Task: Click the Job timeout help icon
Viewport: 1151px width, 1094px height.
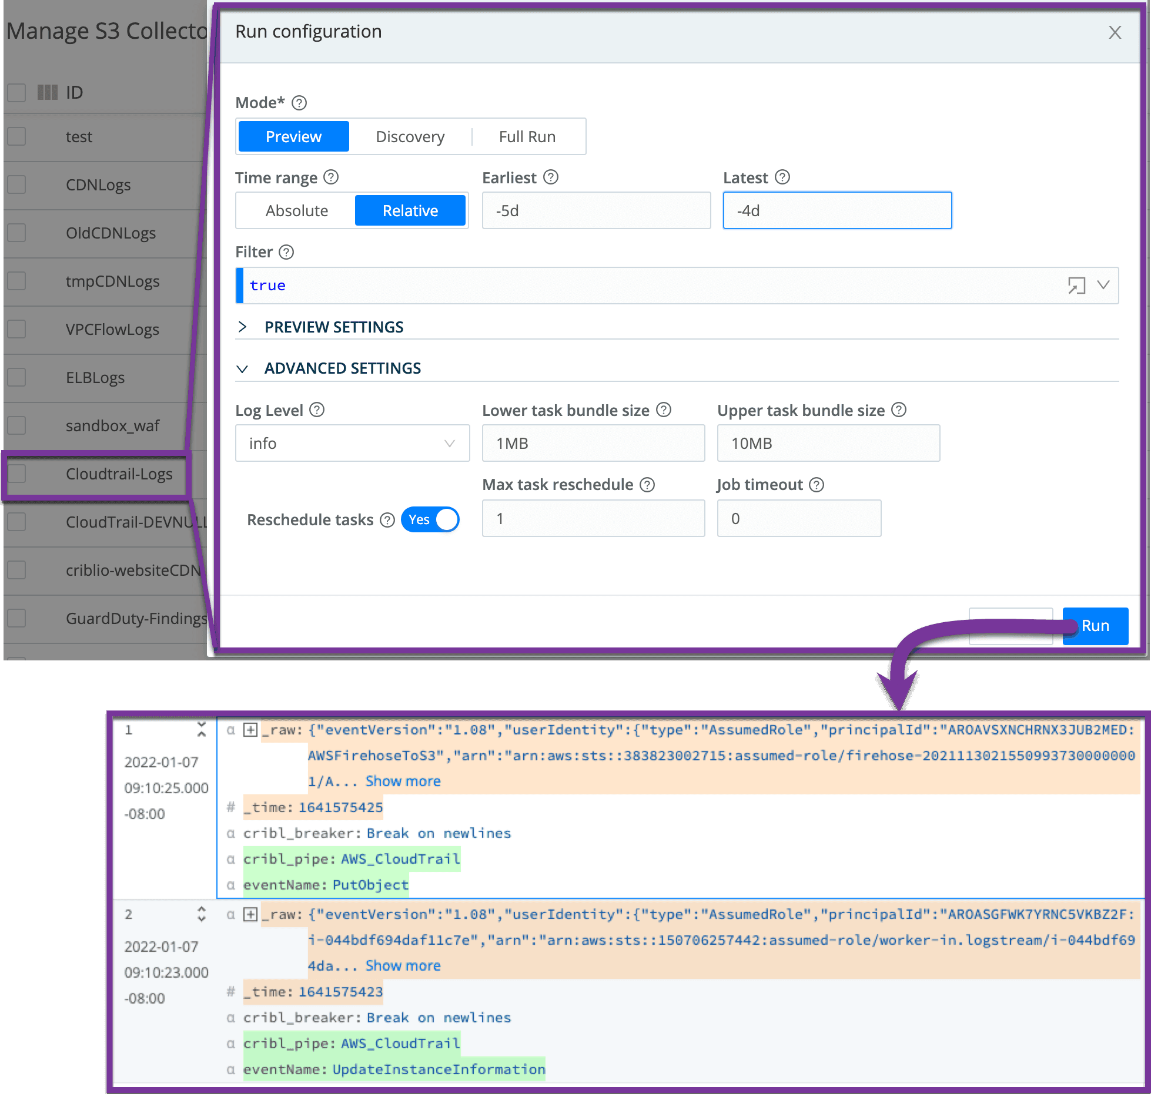Action: 817,485
